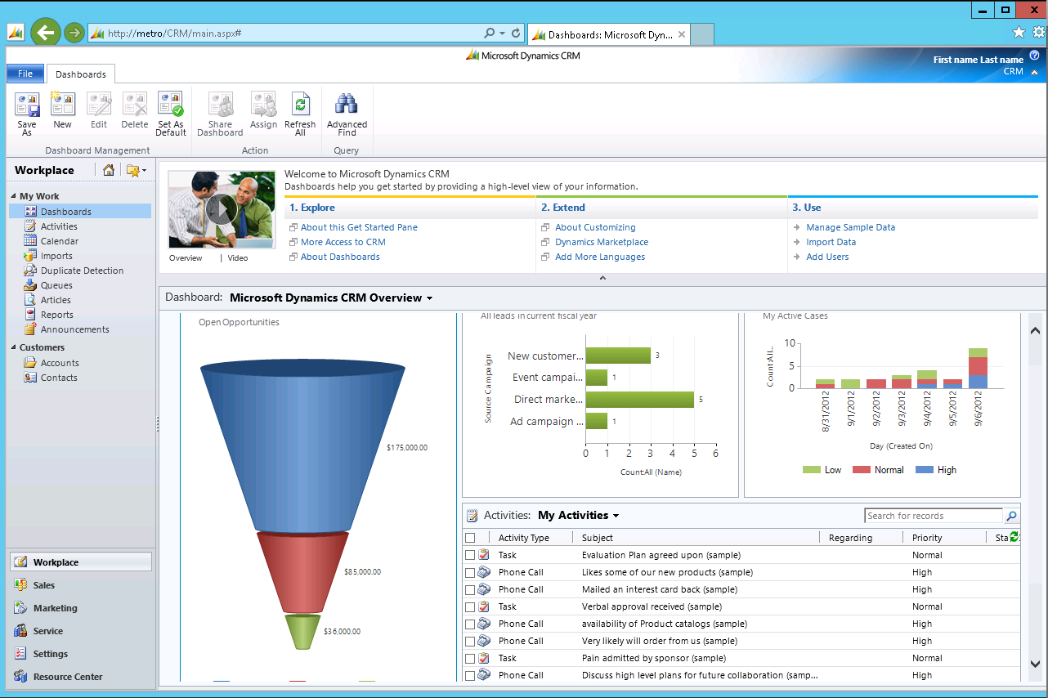Screen dimensions: 1048x698
Task: Open the dashboard selector 'Microsoft Dynamics CRM Overview'
Action: click(331, 298)
